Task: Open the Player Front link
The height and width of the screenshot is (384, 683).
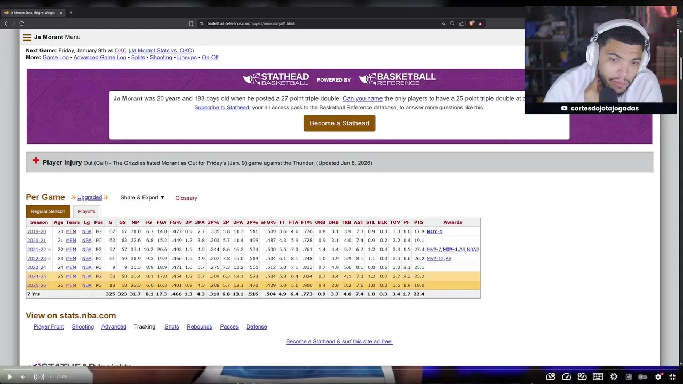Action: pos(49,327)
